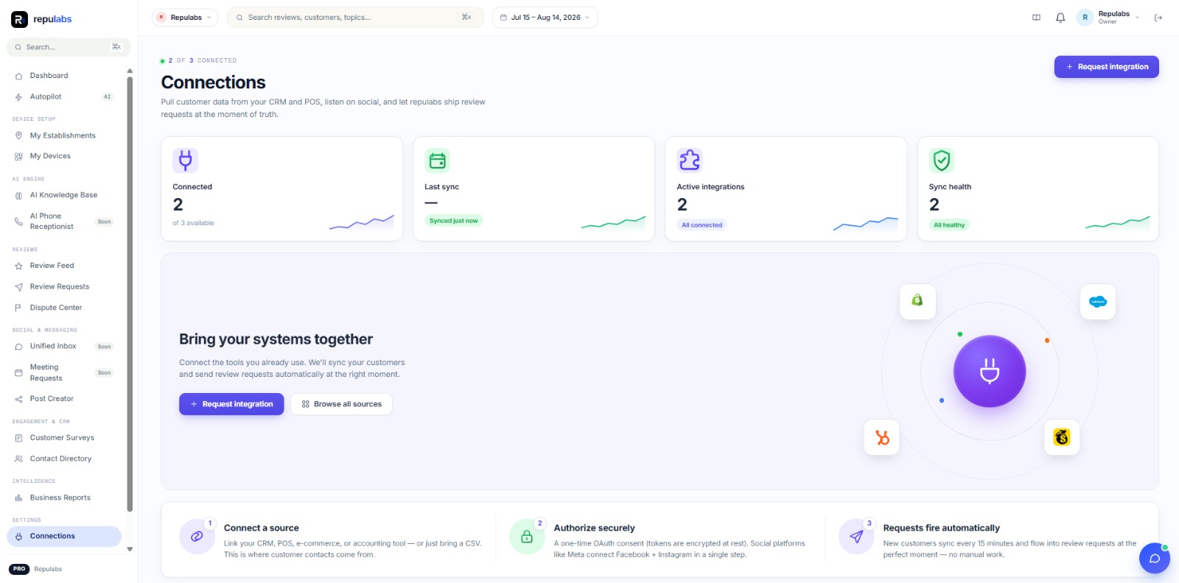Image resolution: width=1179 pixels, height=583 pixels.
Task: Click 'Bring your systems together' heading
Action: point(276,339)
